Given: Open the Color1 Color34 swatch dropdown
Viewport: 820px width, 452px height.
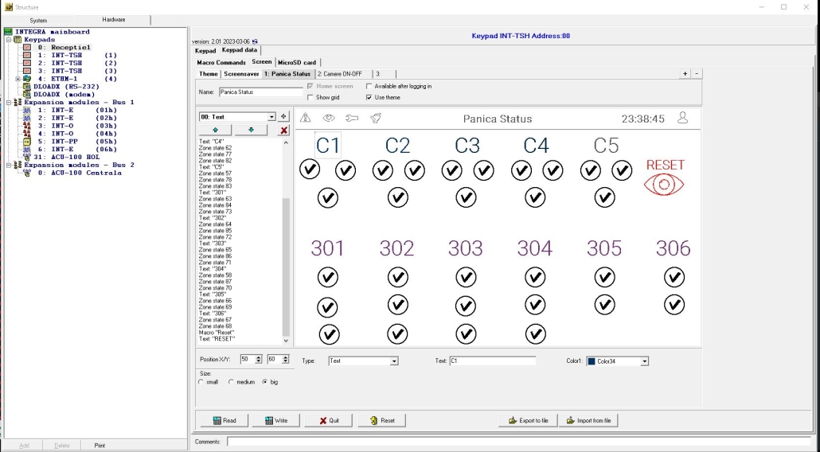Looking at the screenshot, I should [x=644, y=361].
